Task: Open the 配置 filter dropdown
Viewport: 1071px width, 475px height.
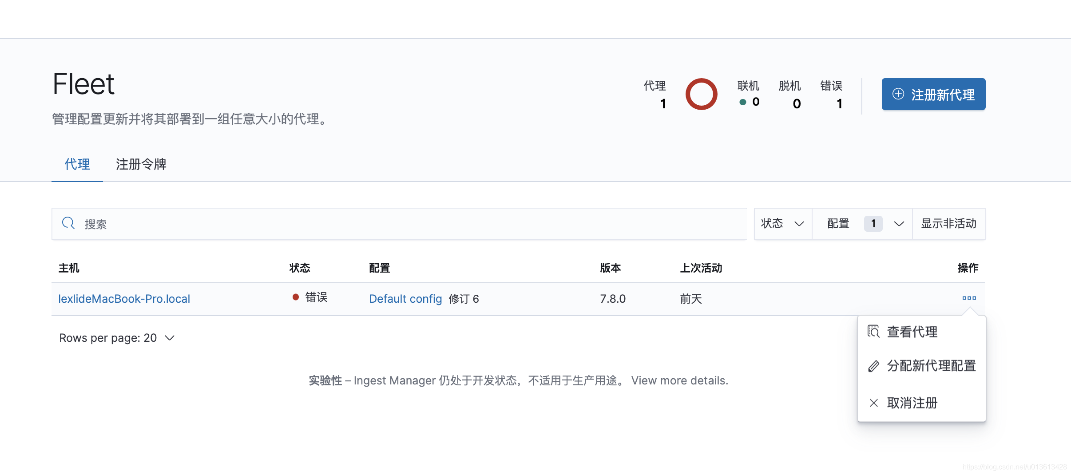Action: (862, 223)
